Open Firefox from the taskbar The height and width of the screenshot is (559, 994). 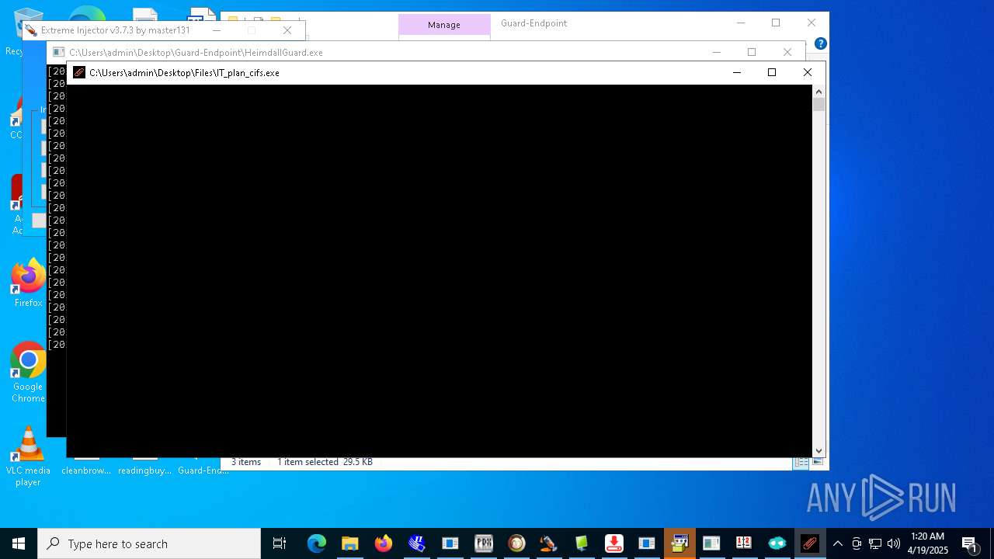tap(384, 543)
